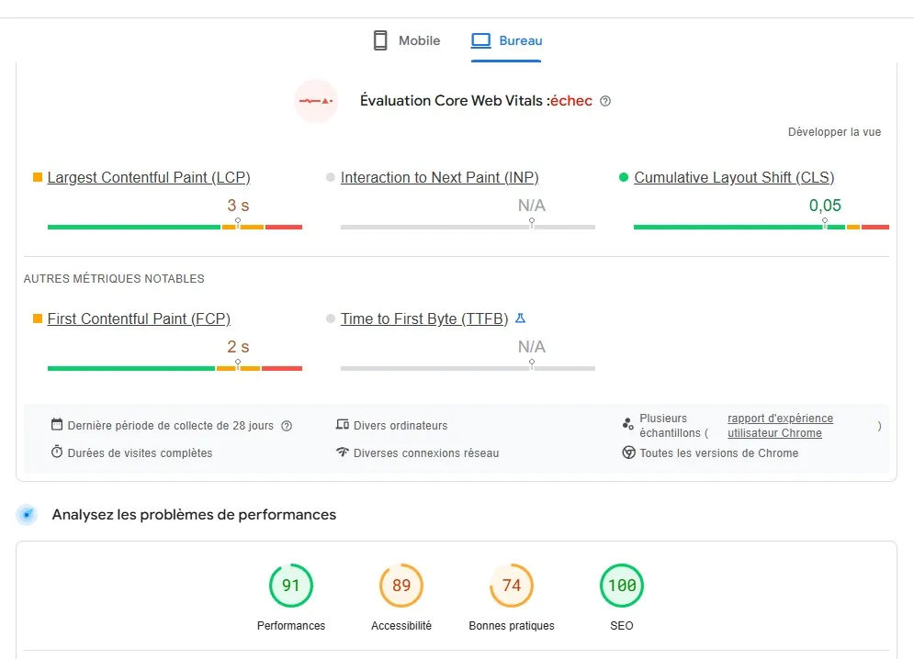
Task: Select the Bureau tab
Action: pos(506,40)
